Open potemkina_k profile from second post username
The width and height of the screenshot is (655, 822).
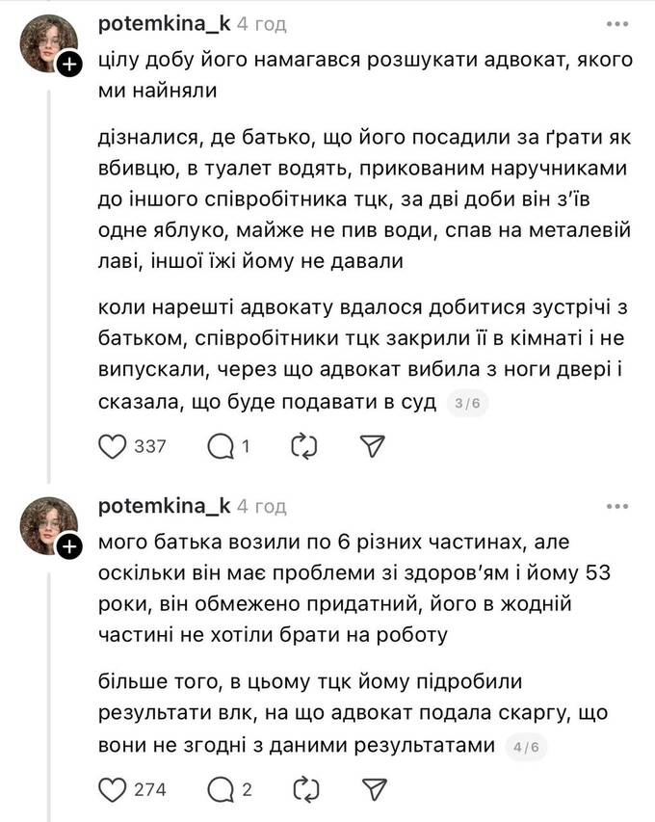tap(164, 506)
